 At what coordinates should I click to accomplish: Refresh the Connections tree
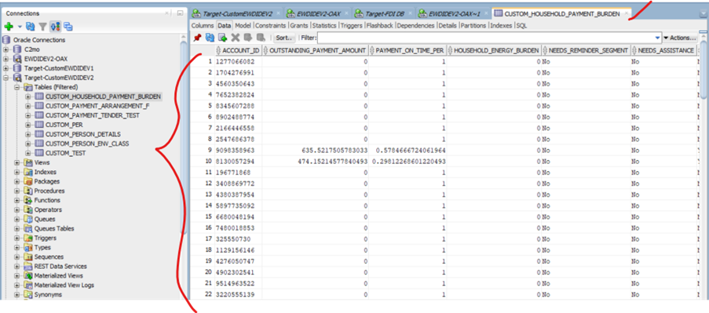(31, 27)
